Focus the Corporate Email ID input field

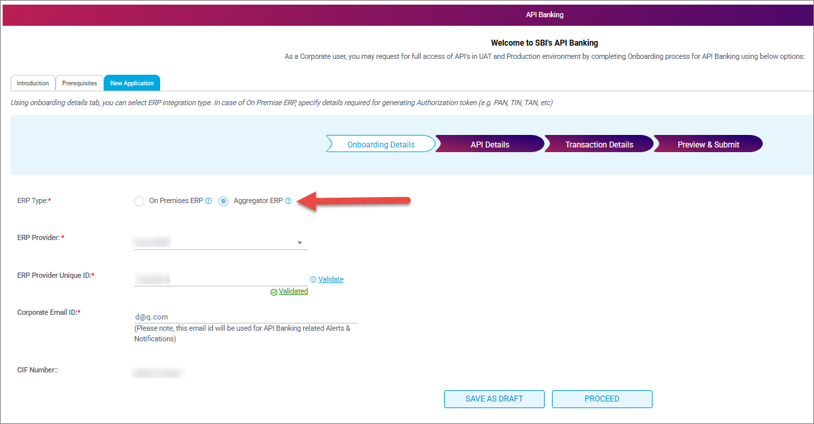245,317
